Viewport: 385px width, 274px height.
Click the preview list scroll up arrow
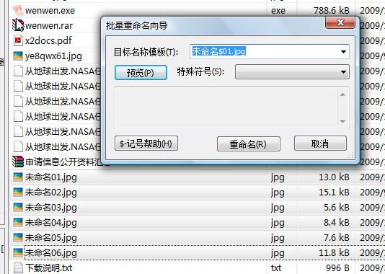tap(342, 94)
